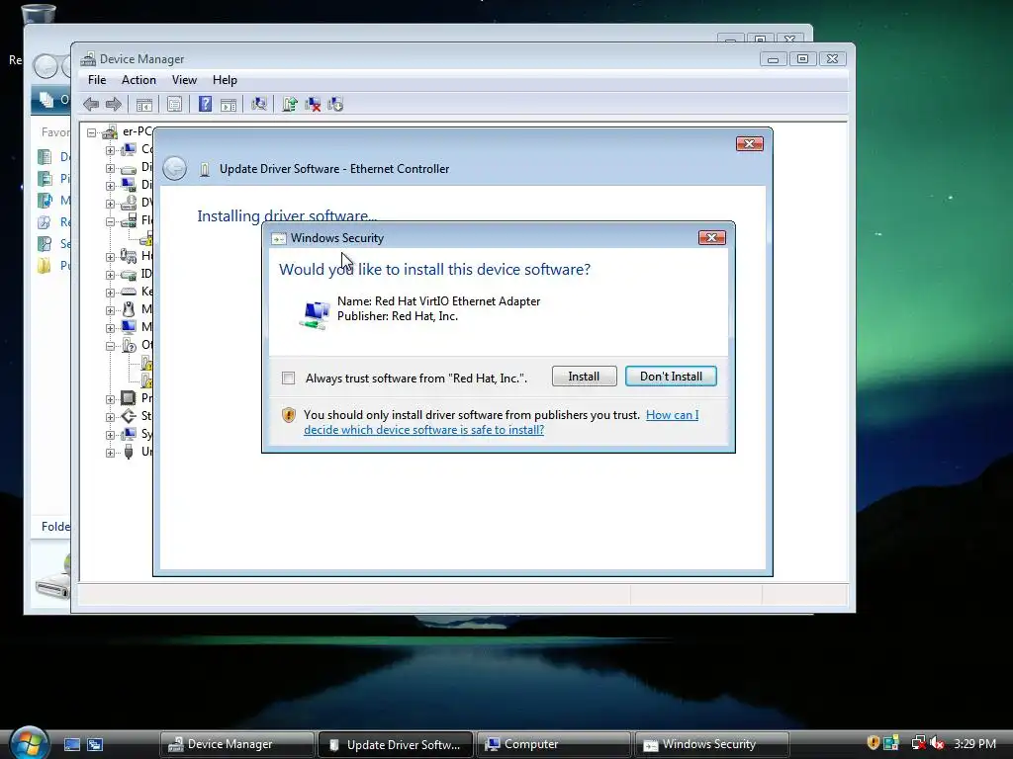Click the network adapter icon beside Red Hat VirtIO

click(x=315, y=314)
